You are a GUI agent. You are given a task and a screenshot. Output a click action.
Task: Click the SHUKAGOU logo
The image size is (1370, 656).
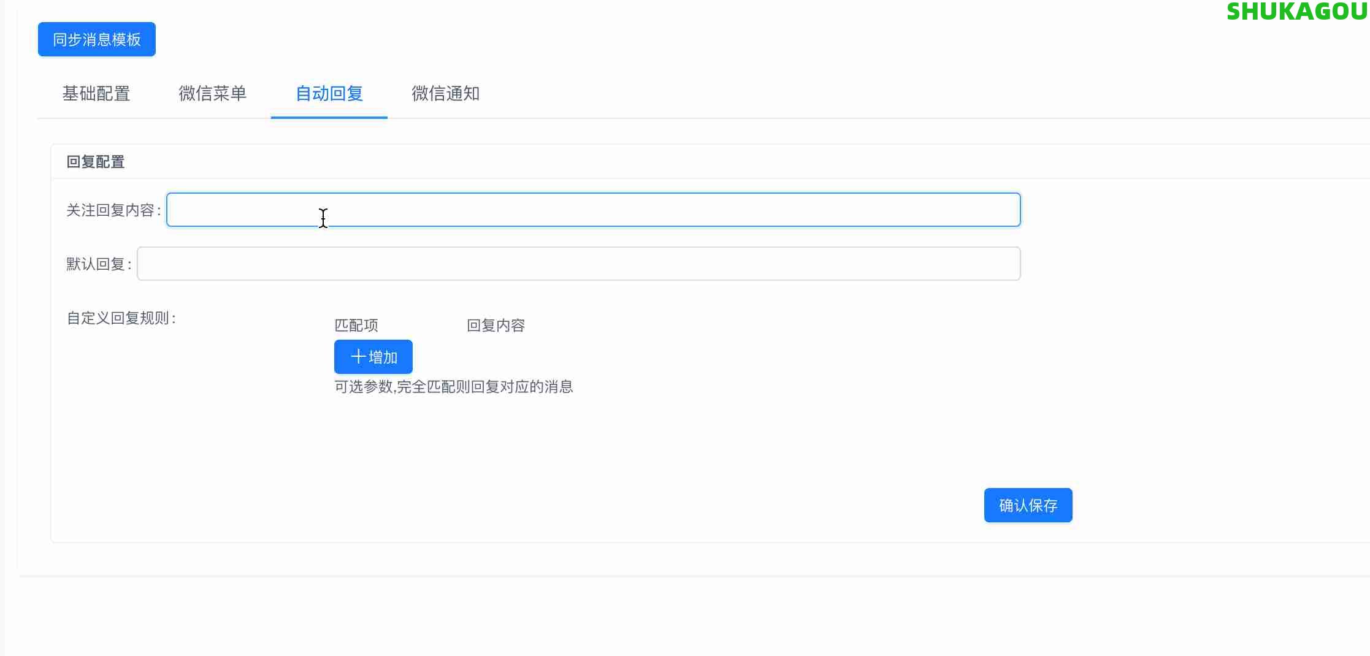coord(1296,11)
